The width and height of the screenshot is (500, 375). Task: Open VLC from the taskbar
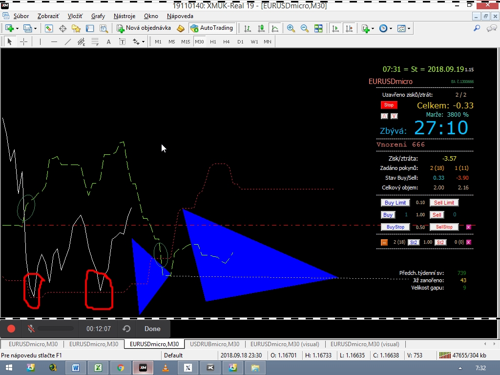pos(166,368)
